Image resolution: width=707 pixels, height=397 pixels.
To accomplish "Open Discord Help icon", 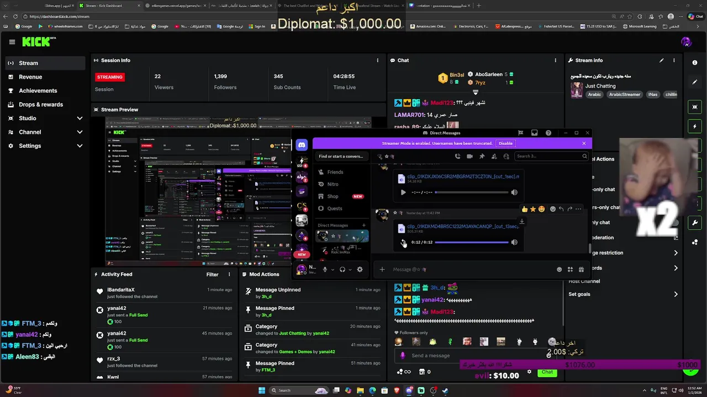I will [548, 133].
